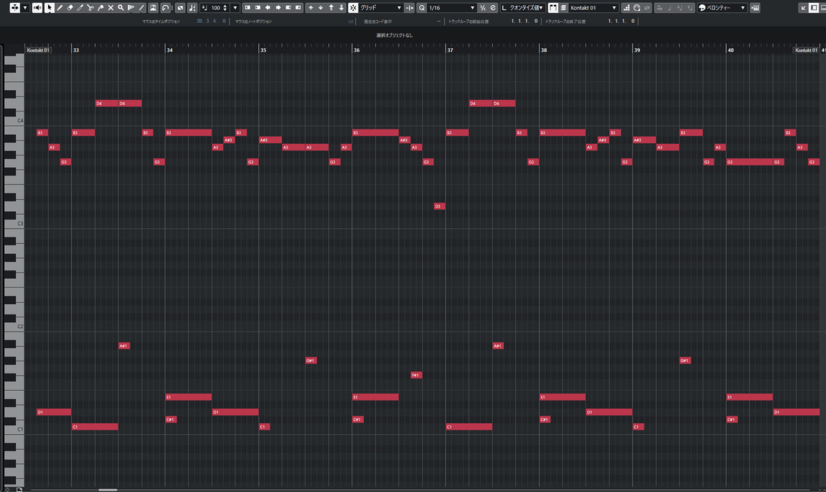This screenshot has width=826, height=492.
Task: Toggle Show Part Borders
Action: [x=553, y=8]
